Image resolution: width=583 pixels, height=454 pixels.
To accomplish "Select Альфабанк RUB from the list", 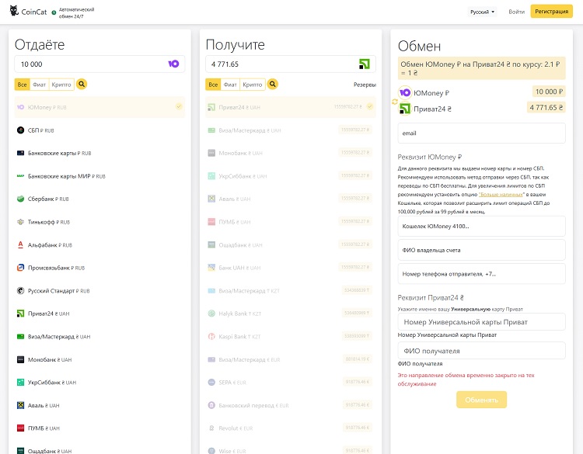I will pos(50,244).
